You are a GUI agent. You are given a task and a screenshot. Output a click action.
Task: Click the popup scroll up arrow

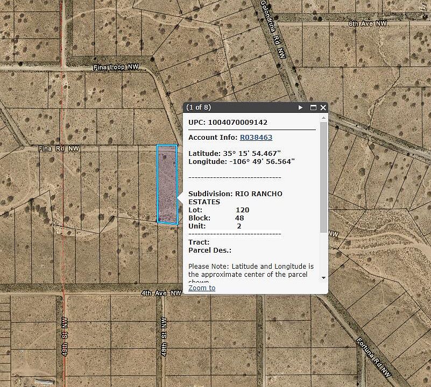coord(323,118)
